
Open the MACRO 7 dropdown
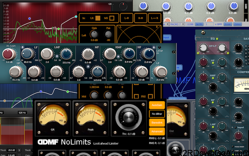click(177, 24)
